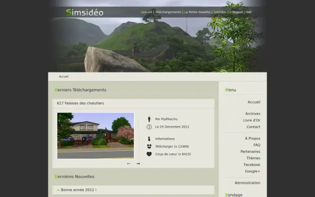
Task: Go to previous download with left arrow
Action: pyautogui.click(x=129, y=163)
